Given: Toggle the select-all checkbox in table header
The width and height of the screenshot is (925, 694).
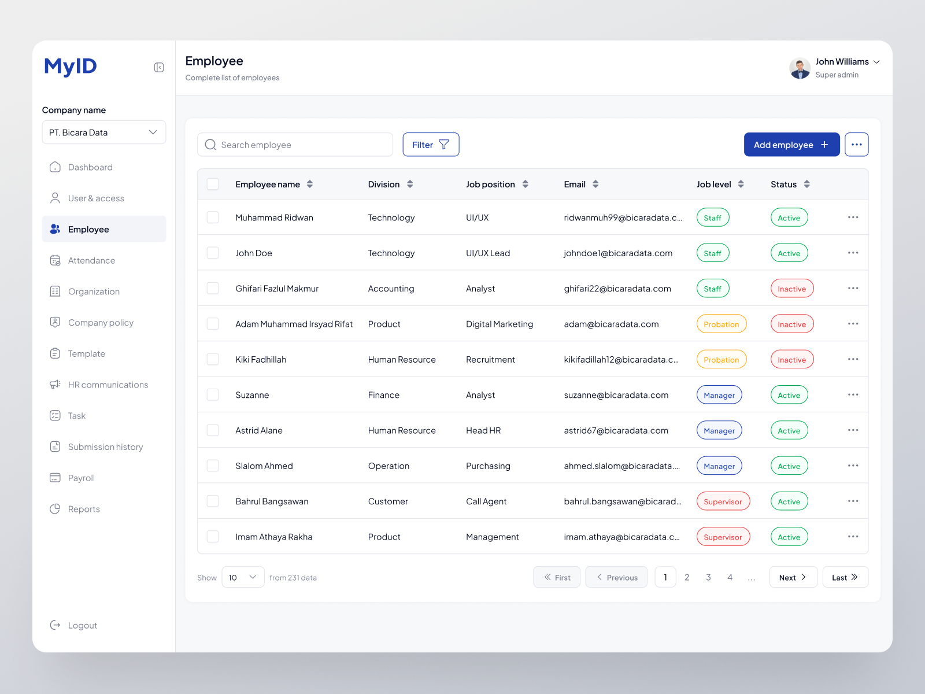Looking at the screenshot, I should pos(213,184).
